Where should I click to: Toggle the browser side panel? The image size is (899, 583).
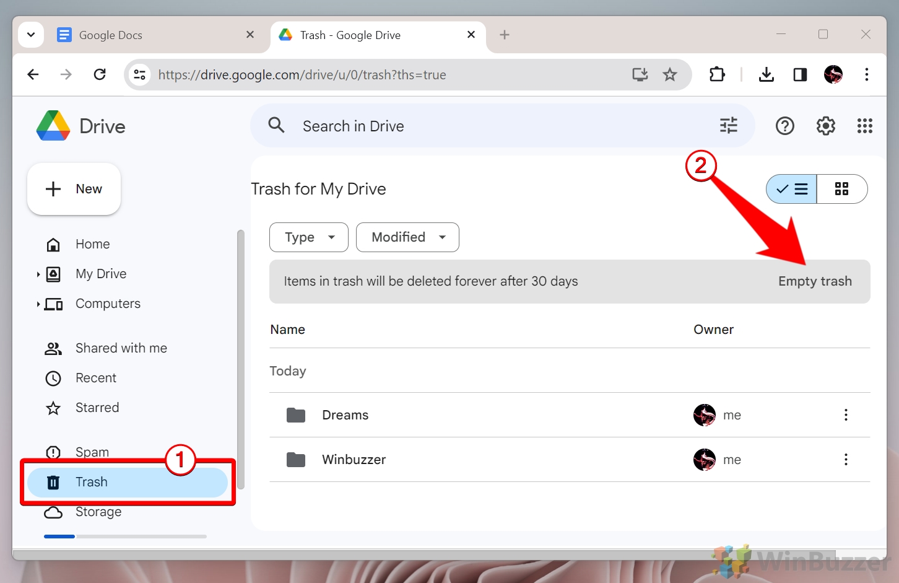[800, 75]
